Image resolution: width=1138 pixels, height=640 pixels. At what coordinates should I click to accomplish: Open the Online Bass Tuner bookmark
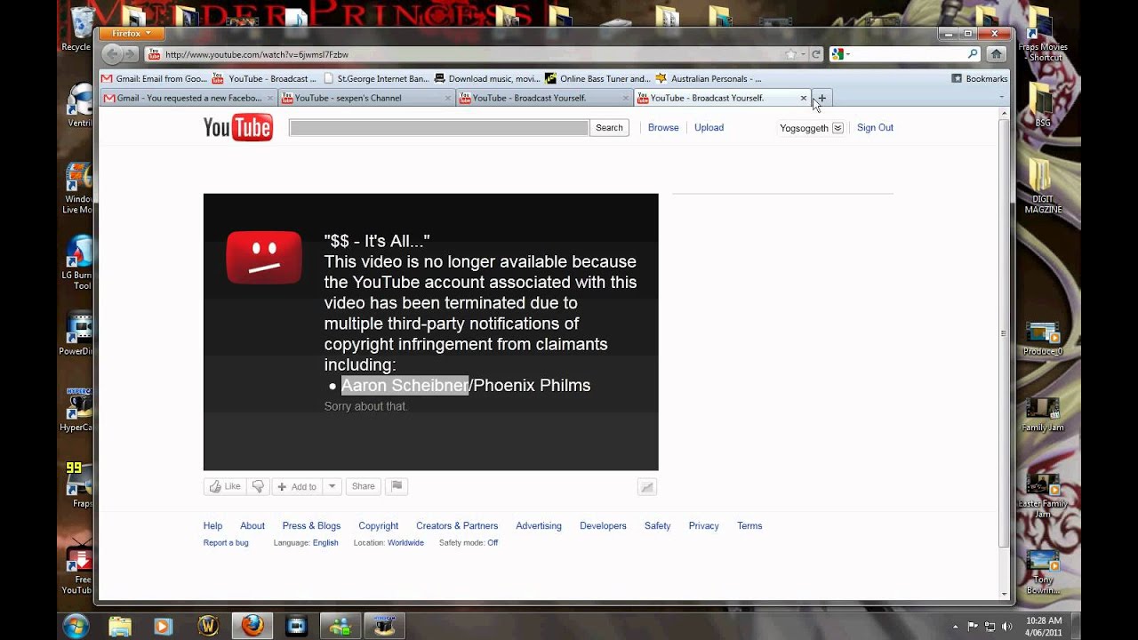coord(597,78)
